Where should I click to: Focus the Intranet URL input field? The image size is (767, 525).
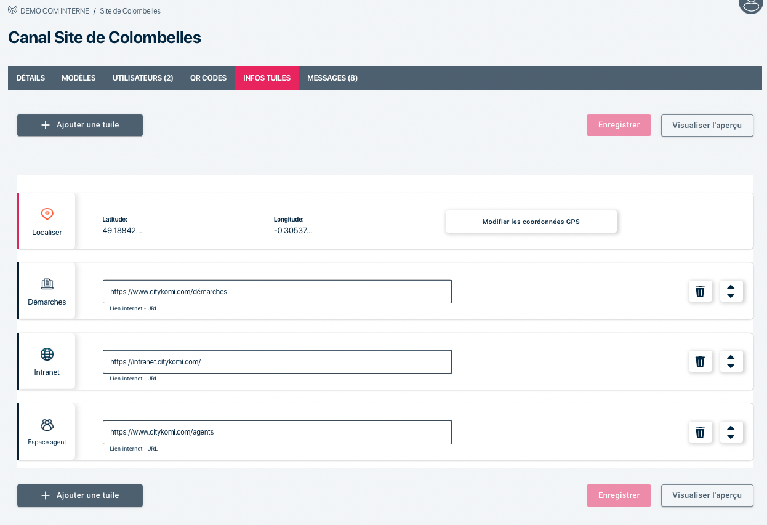click(277, 362)
